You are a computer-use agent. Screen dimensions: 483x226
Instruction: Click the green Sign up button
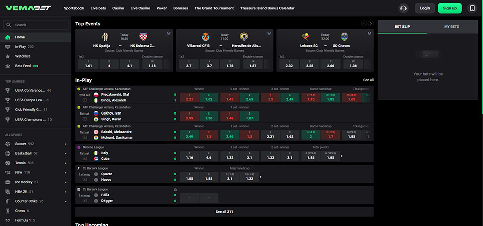450,8
